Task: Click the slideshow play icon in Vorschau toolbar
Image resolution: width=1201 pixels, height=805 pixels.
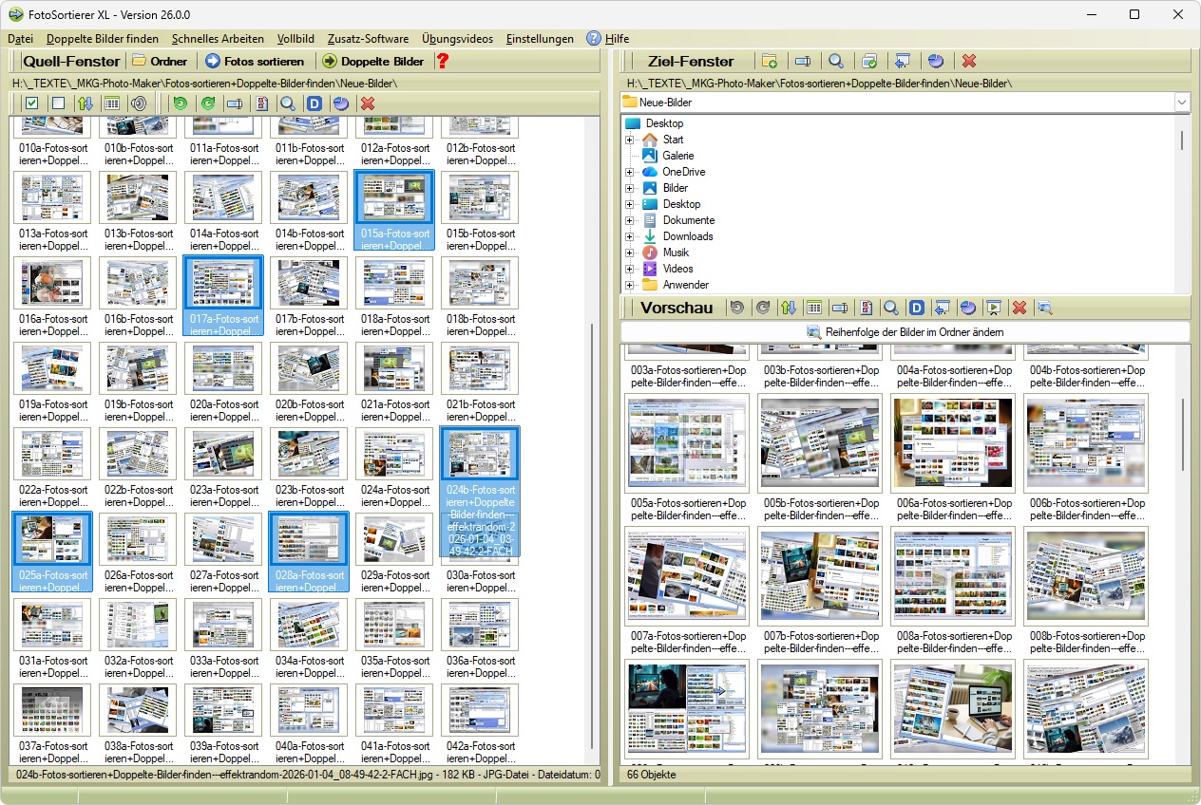Action: tap(993, 308)
